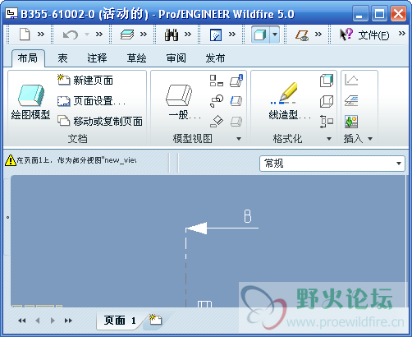Screen dimensions: 412x337
Task: Click the Undo arrow icon
Action: [71, 35]
